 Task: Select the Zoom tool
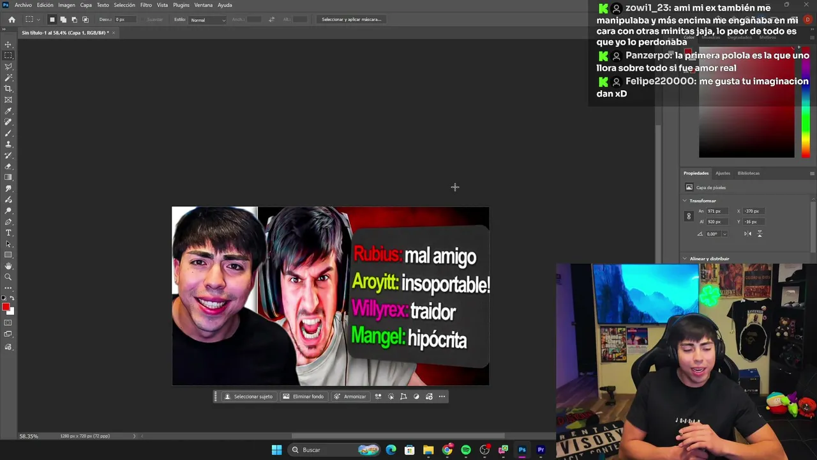coord(8,277)
